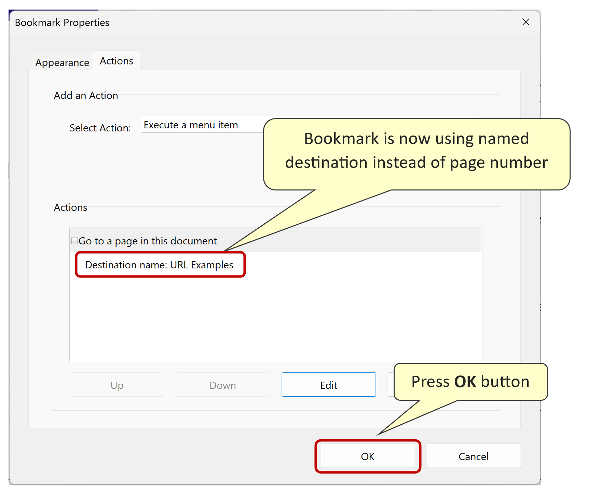Switch to the Appearance tab
Viewport: 601px width, 497px height.
click(x=62, y=62)
